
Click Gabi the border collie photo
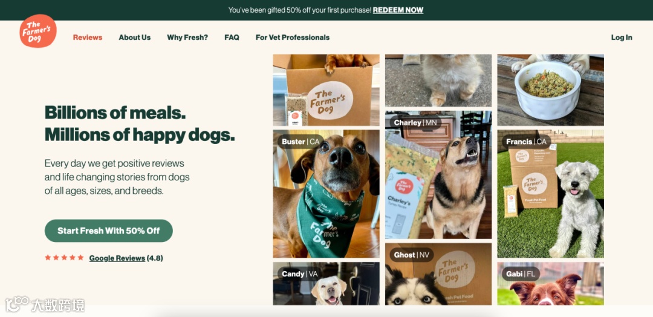(x=550, y=284)
